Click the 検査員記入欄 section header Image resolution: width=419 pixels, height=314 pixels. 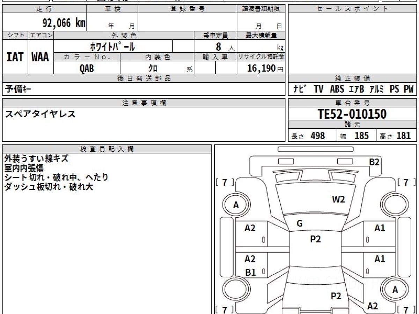(107, 149)
